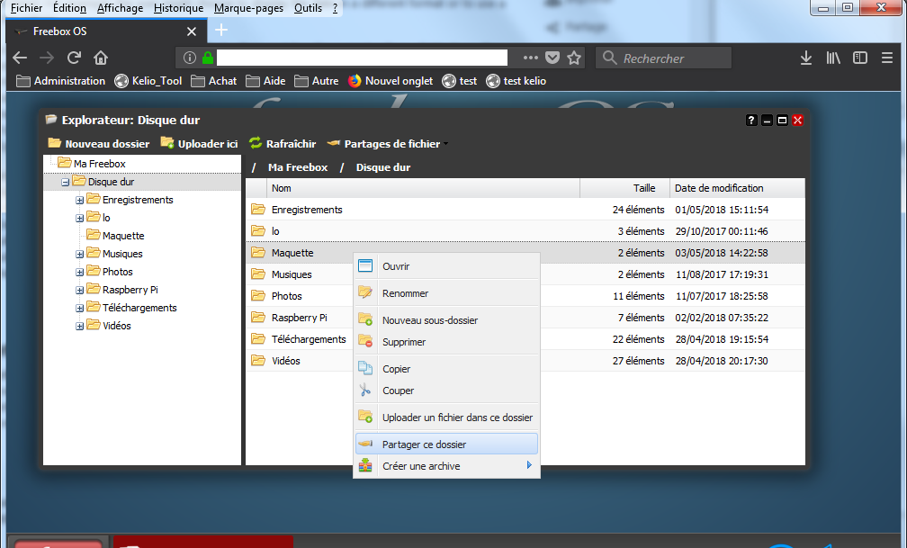Open the Firefox downloads arrow
Image resolution: width=907 pixels, height=548 pixels.
coord(806,58)
